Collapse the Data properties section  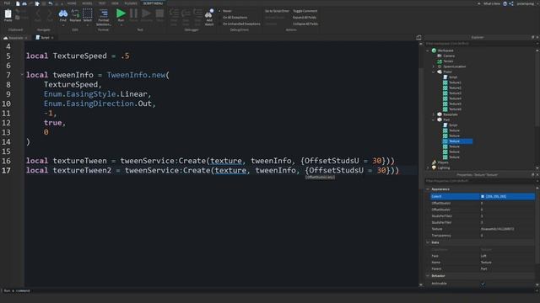click(x=428, y=242)
